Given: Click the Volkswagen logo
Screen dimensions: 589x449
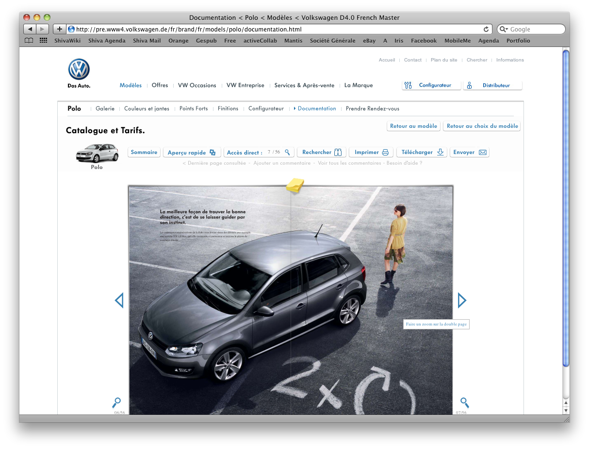Looking at the screenshot, I should tap(79, 69).
